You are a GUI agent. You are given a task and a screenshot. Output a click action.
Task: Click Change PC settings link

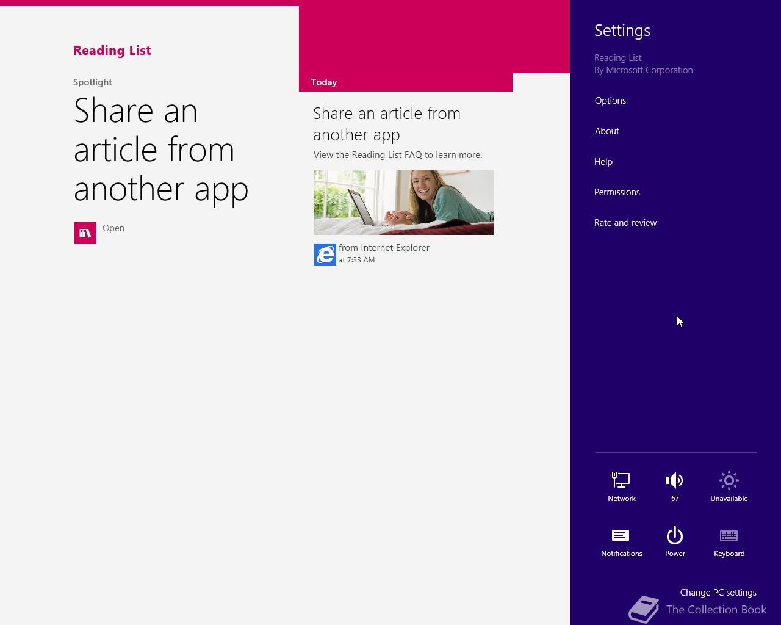coord(718,593)
